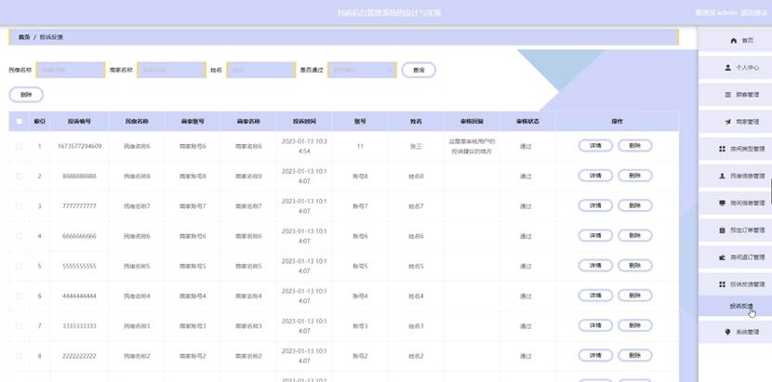Click the bulk 删除 button above the table
The height and width of the screenshot is (382, 772).
point(26,95)
